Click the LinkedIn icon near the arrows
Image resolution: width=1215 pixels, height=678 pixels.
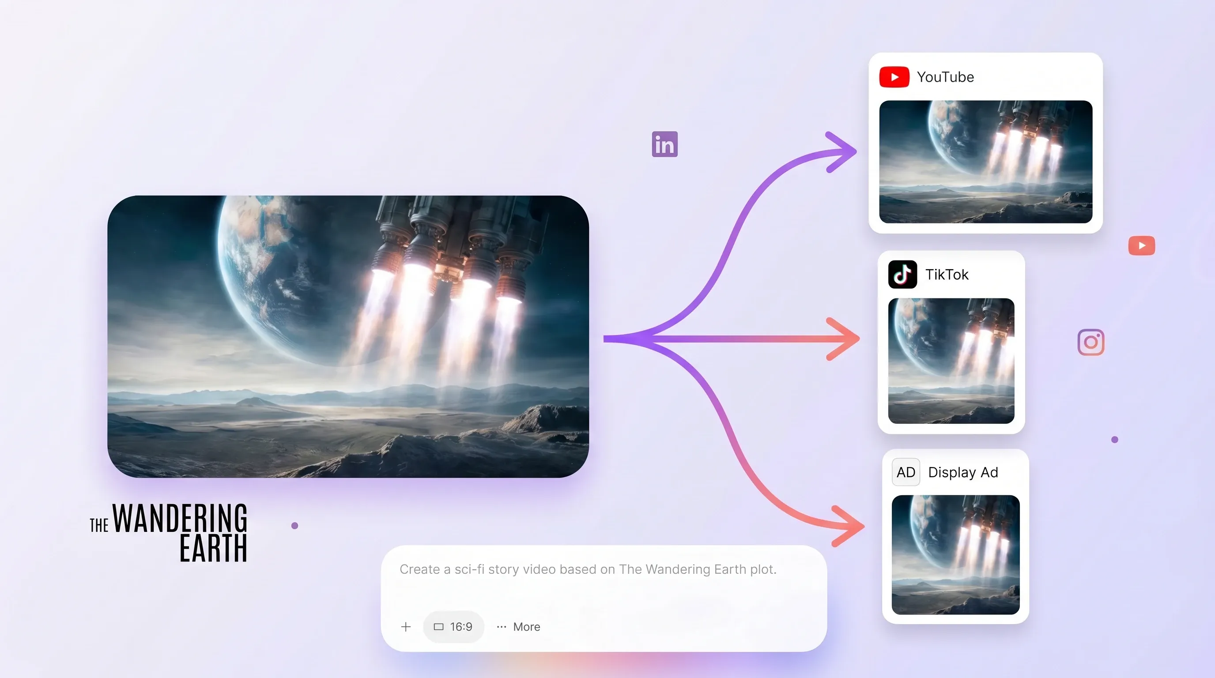[664, 144]
